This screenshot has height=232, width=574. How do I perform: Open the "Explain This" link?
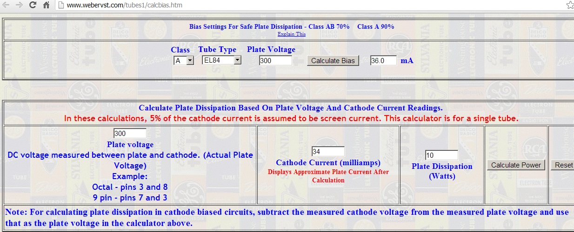pos(292,34)
